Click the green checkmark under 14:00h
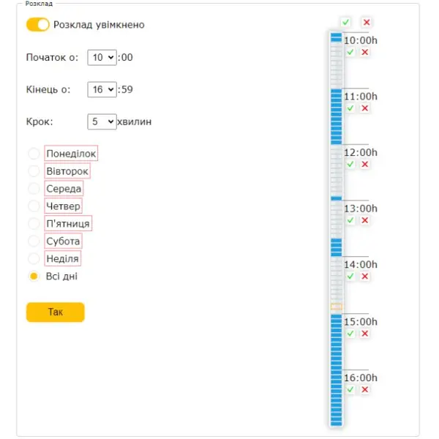Viewport: 439px width, 439px height. pos(350,277)
